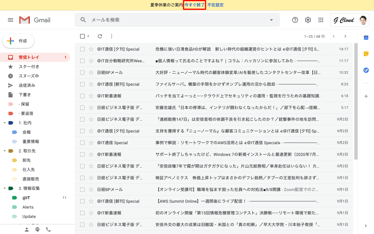The image size is (374, 234).
Task: Open the phone call icon
Action: (x=48, y=230)
